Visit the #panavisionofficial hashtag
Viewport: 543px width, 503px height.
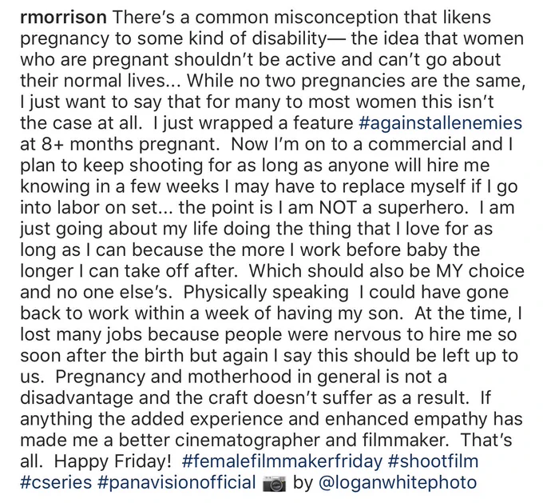[x=176, y=482]
